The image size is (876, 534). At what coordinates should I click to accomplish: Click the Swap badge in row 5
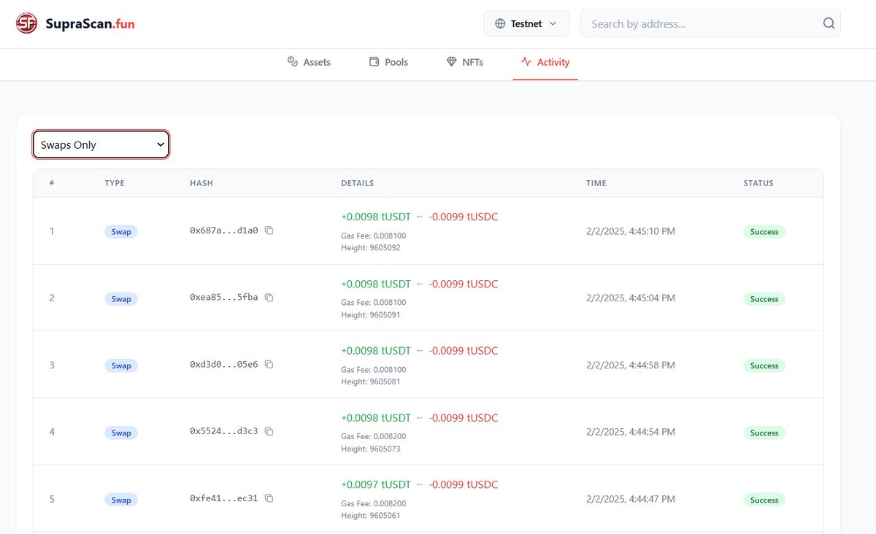[121, 500]
